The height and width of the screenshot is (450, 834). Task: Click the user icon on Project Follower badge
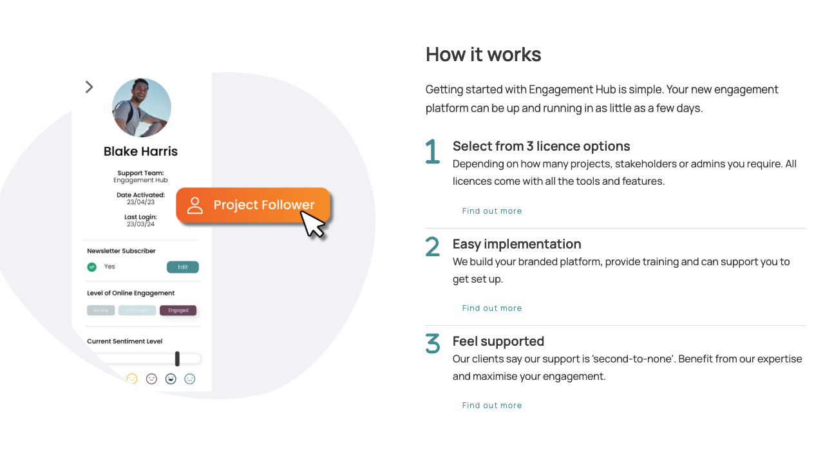tap(194, 205)
